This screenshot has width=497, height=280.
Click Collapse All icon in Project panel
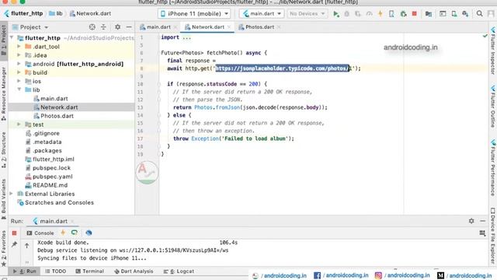103,27
